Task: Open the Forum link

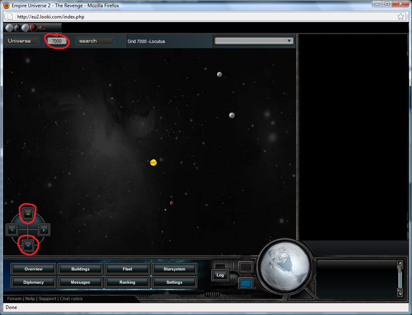Action: tap(14, 299)
